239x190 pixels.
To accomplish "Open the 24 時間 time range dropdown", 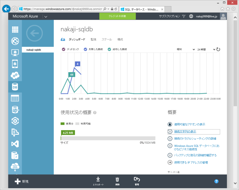I will (206, 49).
